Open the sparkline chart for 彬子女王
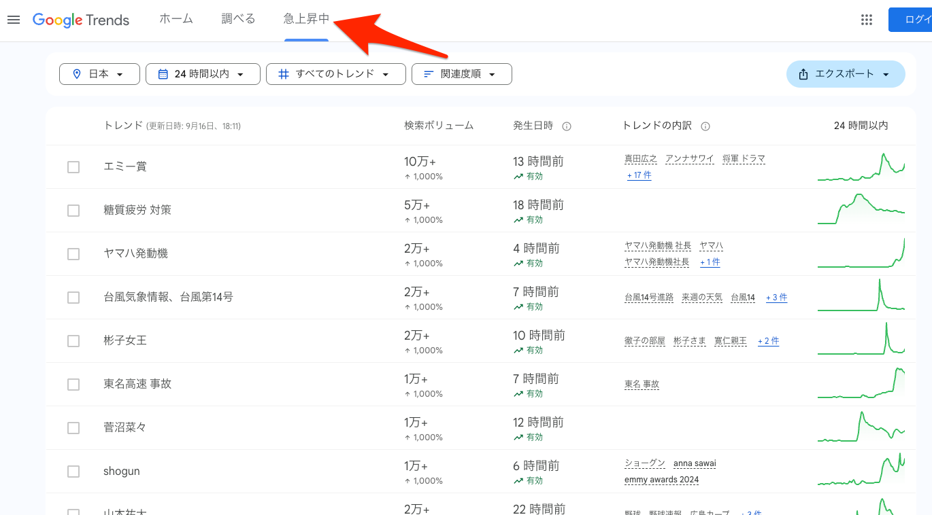The width and height of the screenshot is (932, 515). click(x=861, y=338)
